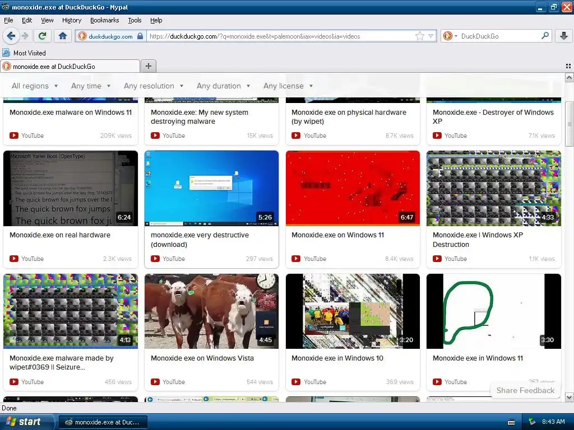Open Monoxide exe in Windows 11 title
The height and width of the screenshot is (430, 574).
pos(478,358)
